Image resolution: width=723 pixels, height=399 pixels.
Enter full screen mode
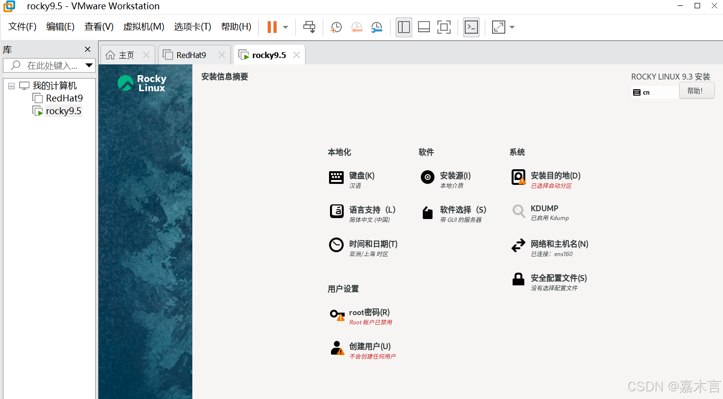click(444, 27)
